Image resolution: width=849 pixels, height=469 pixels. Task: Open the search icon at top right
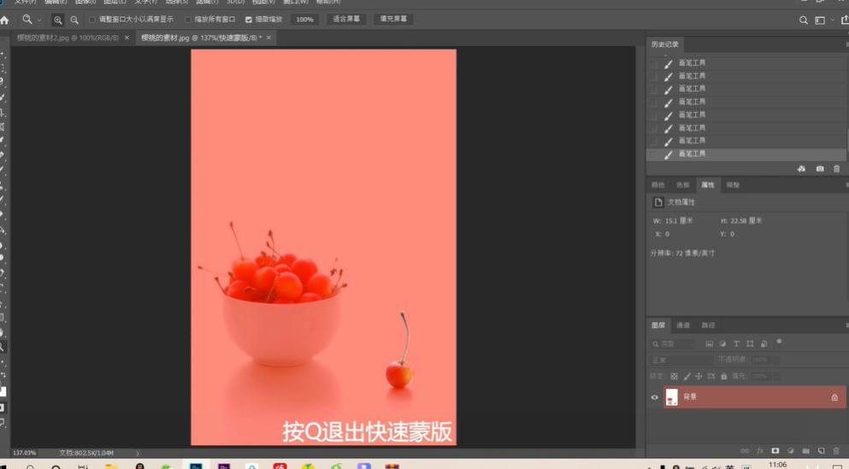(x=804, y=20)
